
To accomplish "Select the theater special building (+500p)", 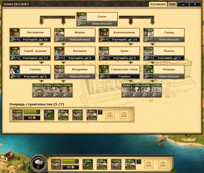I will 38,88.
